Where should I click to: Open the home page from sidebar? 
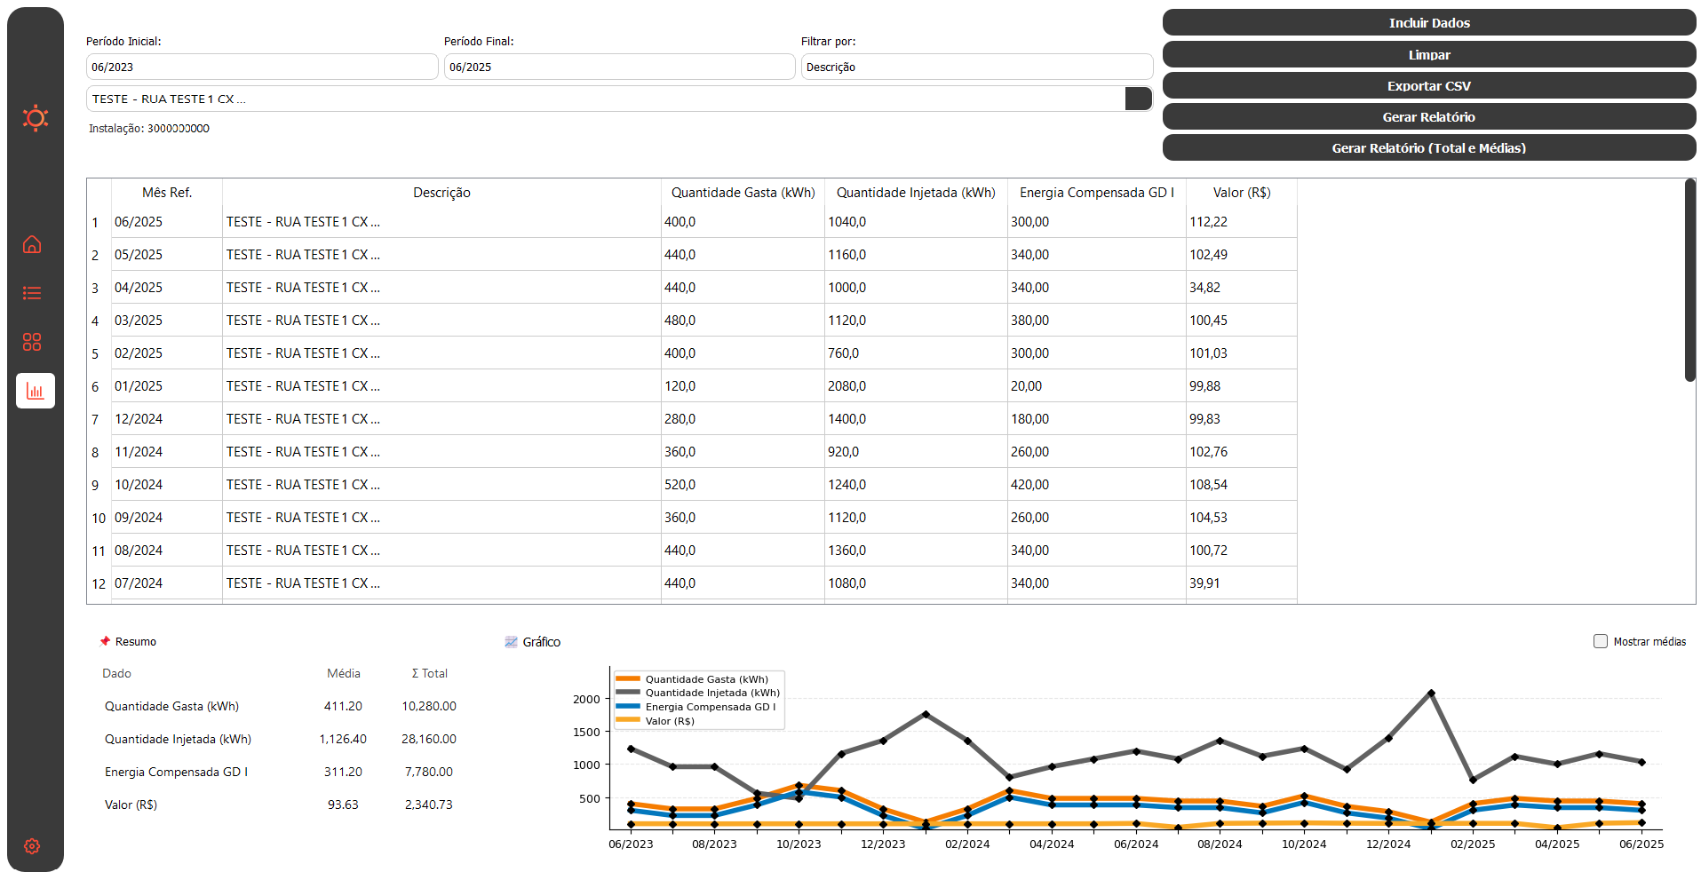click(32, 244)
